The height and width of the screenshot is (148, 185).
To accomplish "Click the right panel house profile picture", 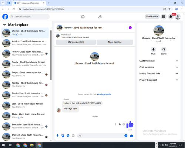I will pyautogui.click(x=159, y=31).
